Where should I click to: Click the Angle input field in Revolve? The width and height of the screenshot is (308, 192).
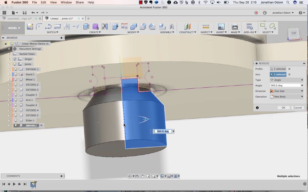coord(285,86)
